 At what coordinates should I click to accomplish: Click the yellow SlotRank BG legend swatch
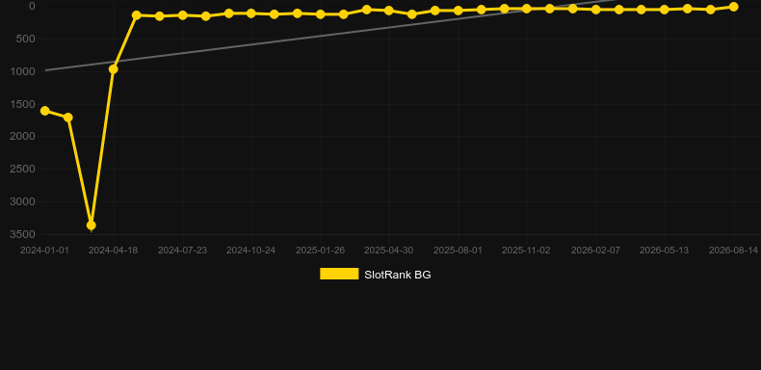(339, 274)
